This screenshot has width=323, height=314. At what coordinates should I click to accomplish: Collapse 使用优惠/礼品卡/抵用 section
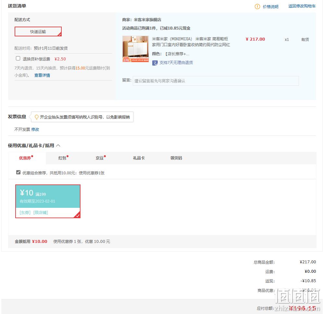(58, 145)
